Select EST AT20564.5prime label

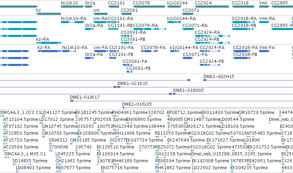coord(21,147)
